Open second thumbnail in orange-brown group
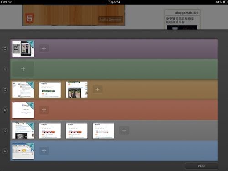228x171 pixels. pos(50,89)
